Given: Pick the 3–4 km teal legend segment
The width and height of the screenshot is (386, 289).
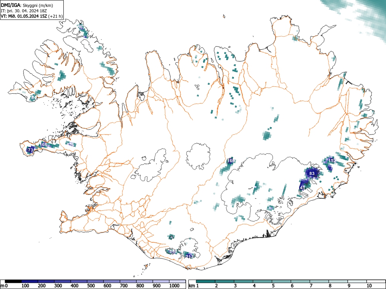Looking at the screenshot, I should click(x=244, y=281).
